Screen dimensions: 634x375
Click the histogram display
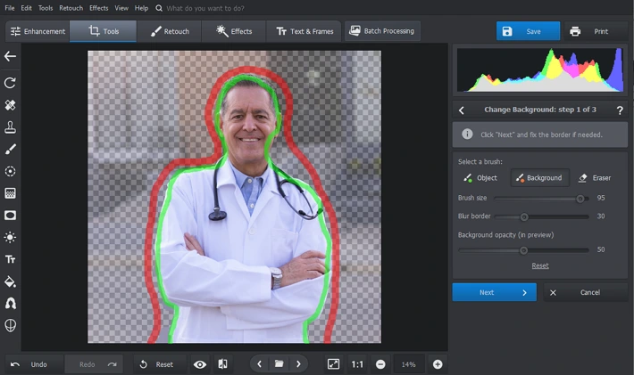pos(540,70)
